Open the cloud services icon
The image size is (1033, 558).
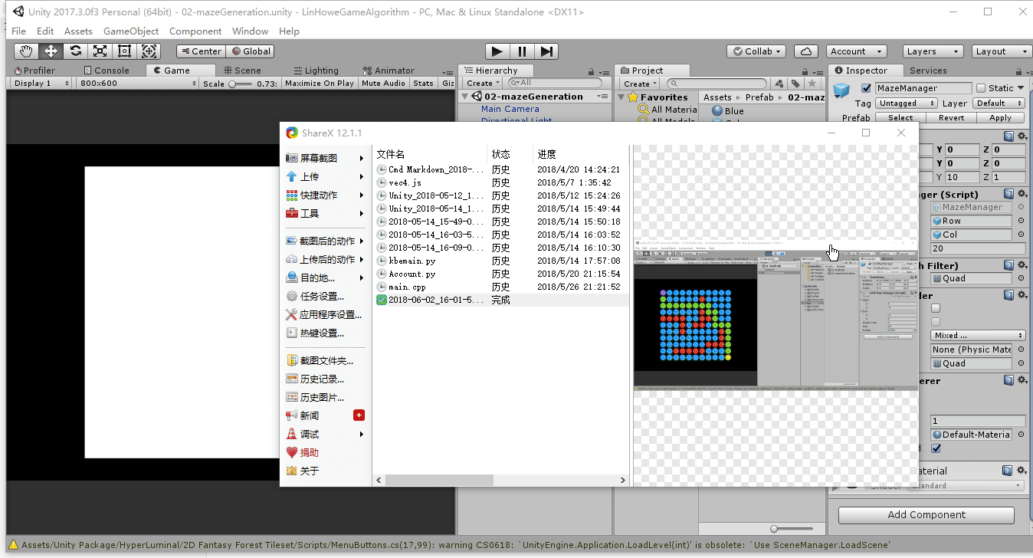(805, 51)
